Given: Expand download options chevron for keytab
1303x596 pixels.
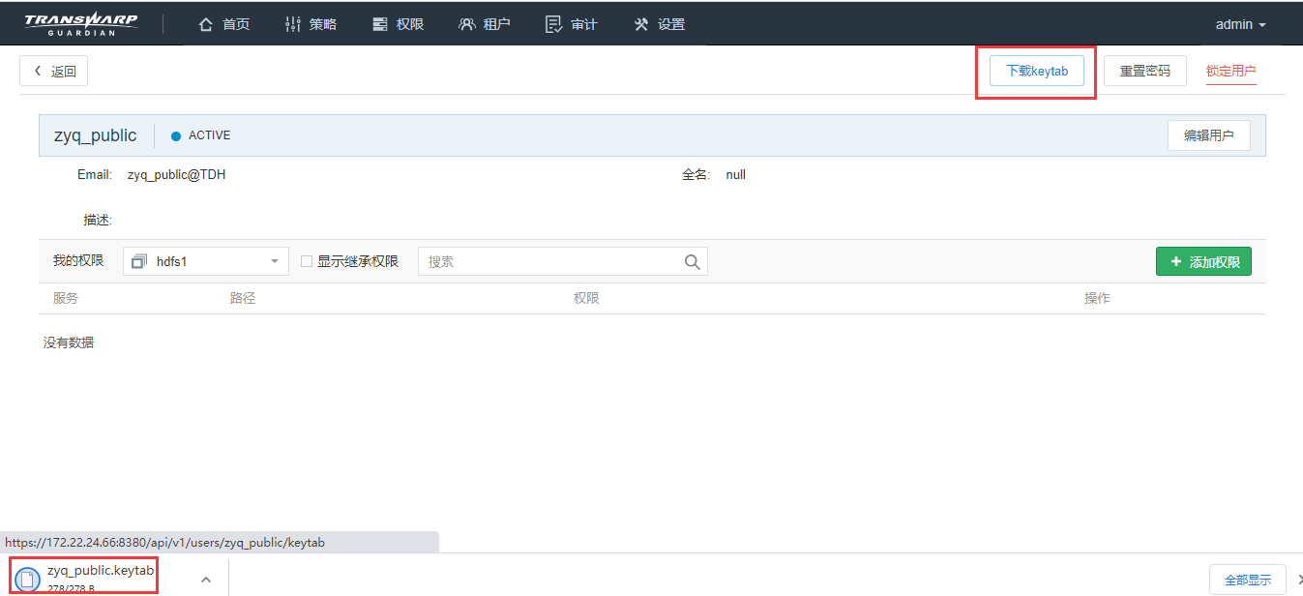Looking at the screenshot, I should tap(205, 580).
